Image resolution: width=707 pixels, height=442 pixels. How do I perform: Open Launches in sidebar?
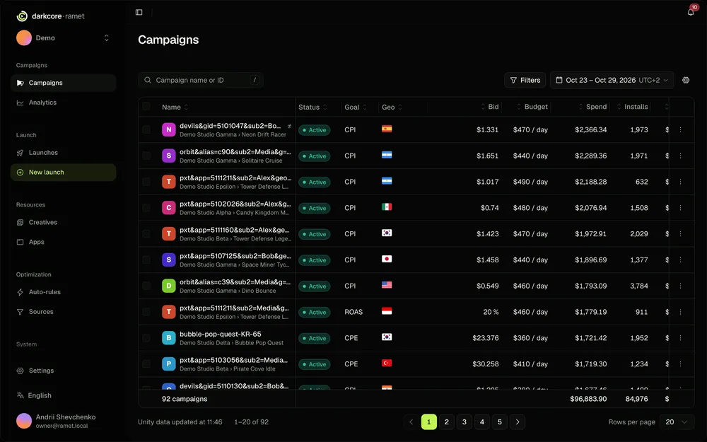(x=63, y=153)
